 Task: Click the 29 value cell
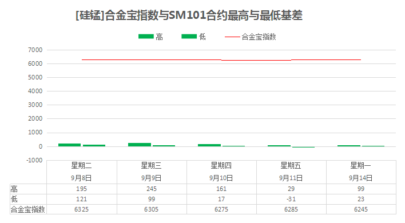pos(291,189)
